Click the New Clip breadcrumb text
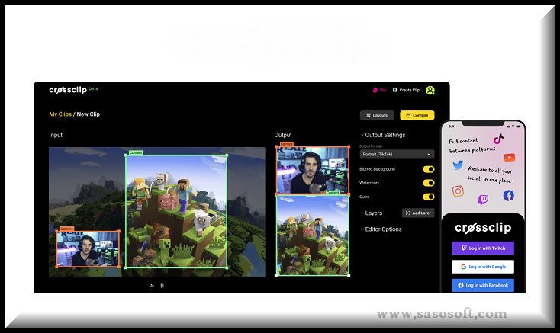Viewport: 560px width, 333px height. (x=89, y=114)
